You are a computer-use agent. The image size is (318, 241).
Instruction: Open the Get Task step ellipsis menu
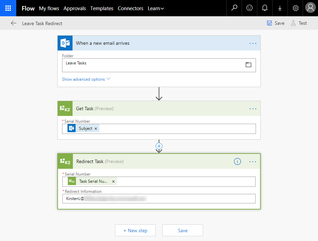(x=253, y=109)
